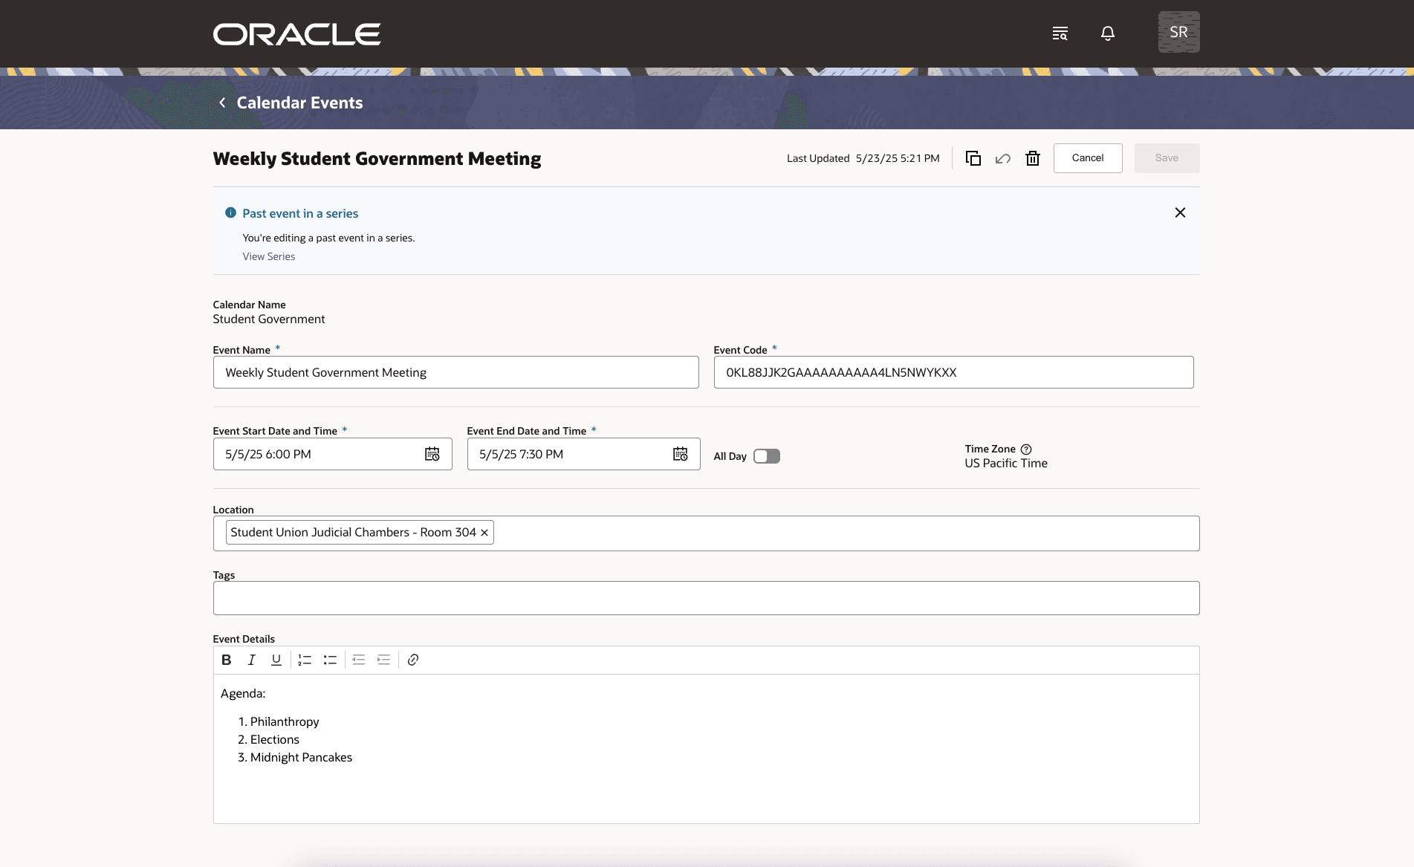Toggle the All Day switch
The image size is (1414, 867).
click(767, 456)
